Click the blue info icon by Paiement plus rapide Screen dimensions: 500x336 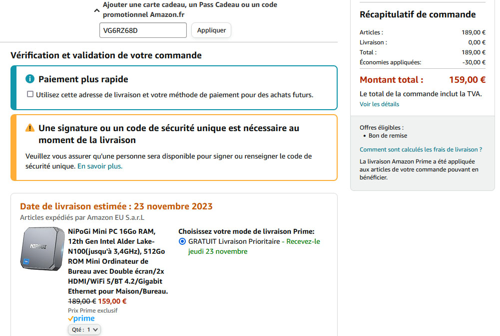tap(29, 79)
